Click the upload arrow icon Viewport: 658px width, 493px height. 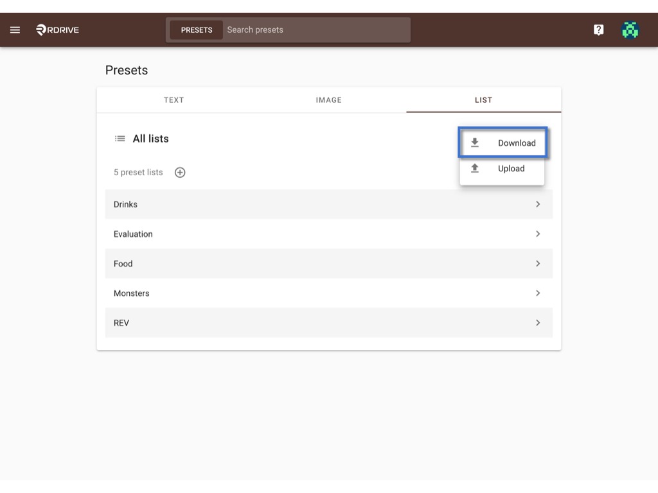coord(475,169)
